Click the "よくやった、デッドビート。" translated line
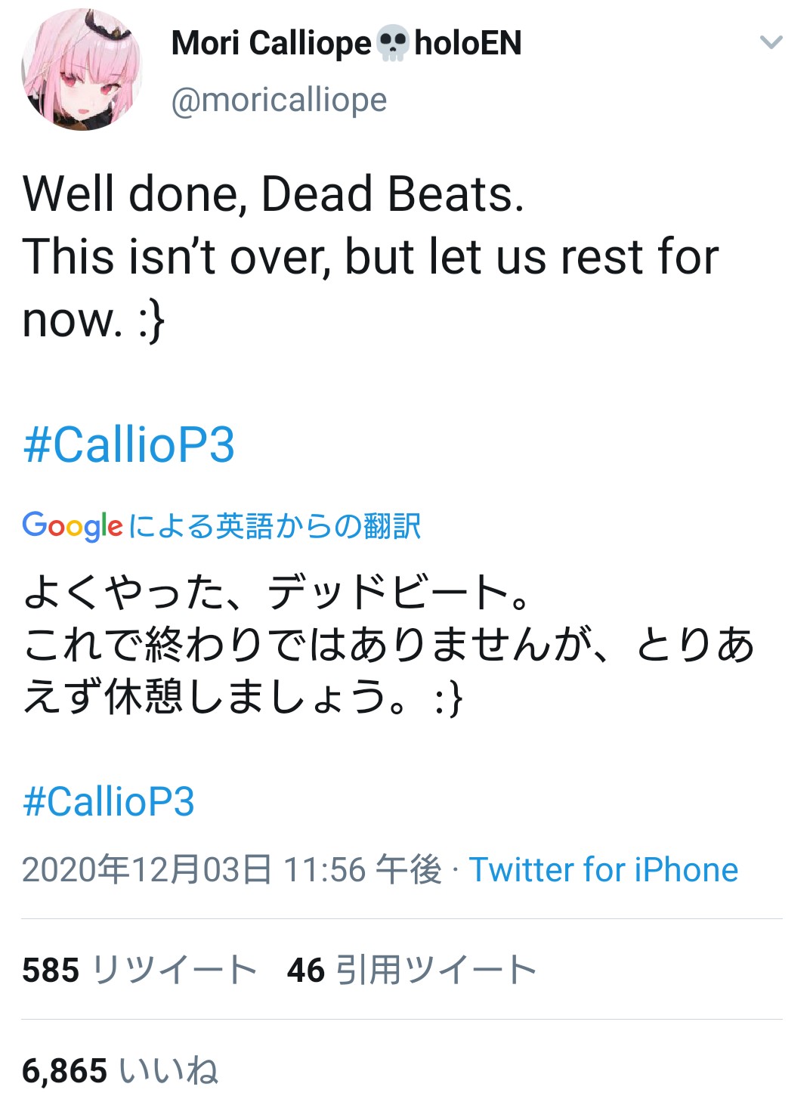 click(x=277, y=592)
